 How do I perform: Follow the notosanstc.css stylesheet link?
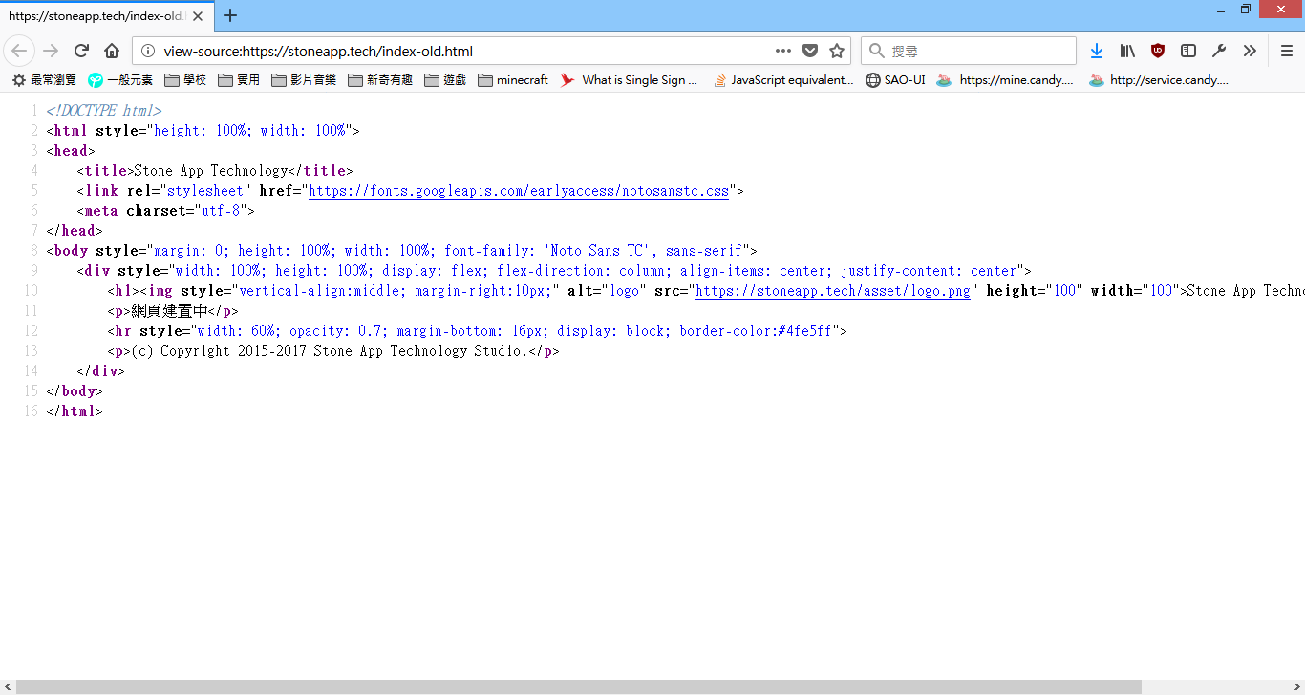(519, 191)
